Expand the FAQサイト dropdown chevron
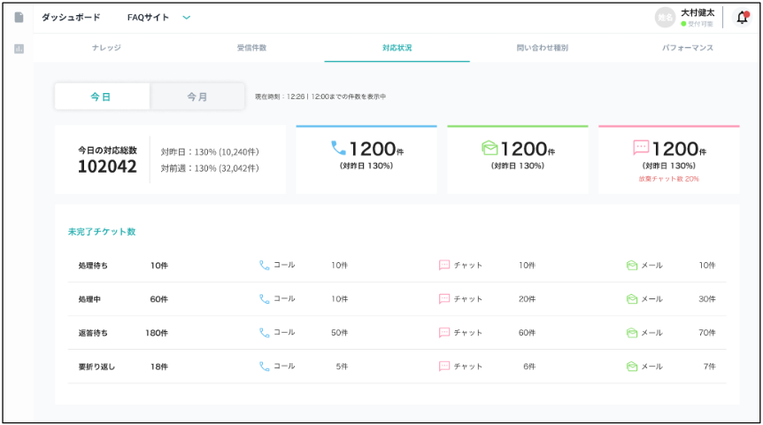Screen dimensions: 763x425 coord(186,18)
